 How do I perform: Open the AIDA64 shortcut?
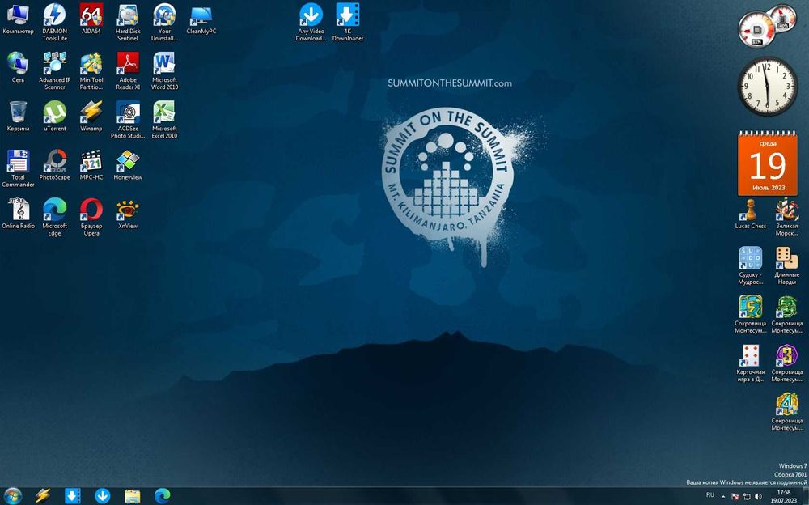tap(91, 19)
